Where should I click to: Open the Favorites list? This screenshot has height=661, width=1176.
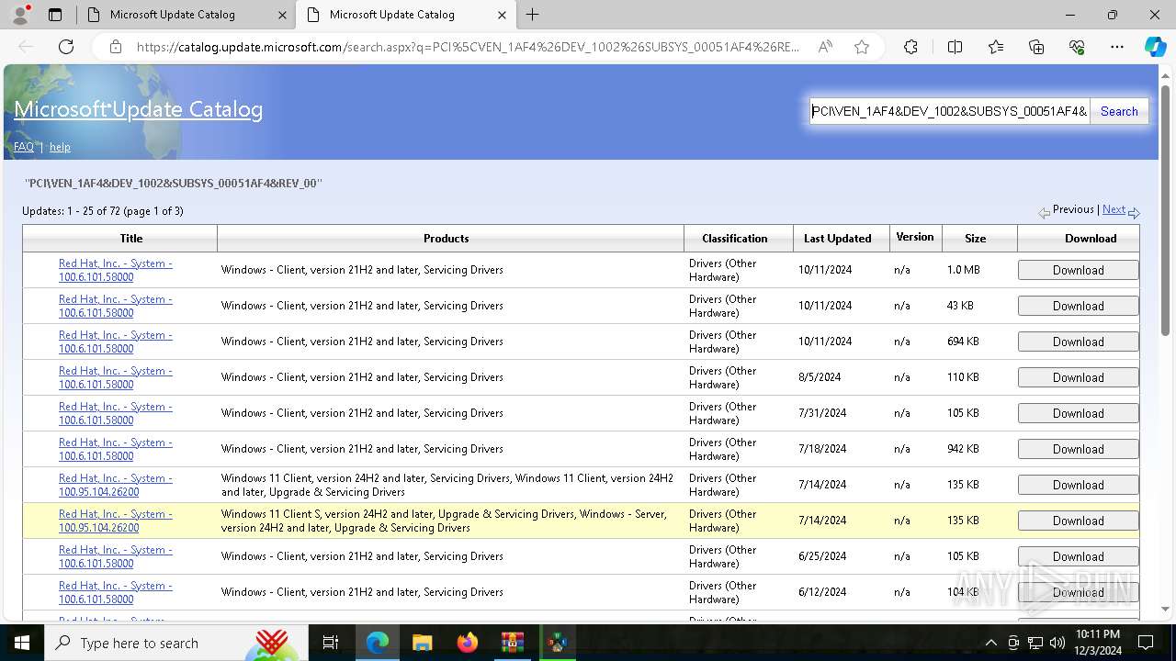tap(996, 47)
